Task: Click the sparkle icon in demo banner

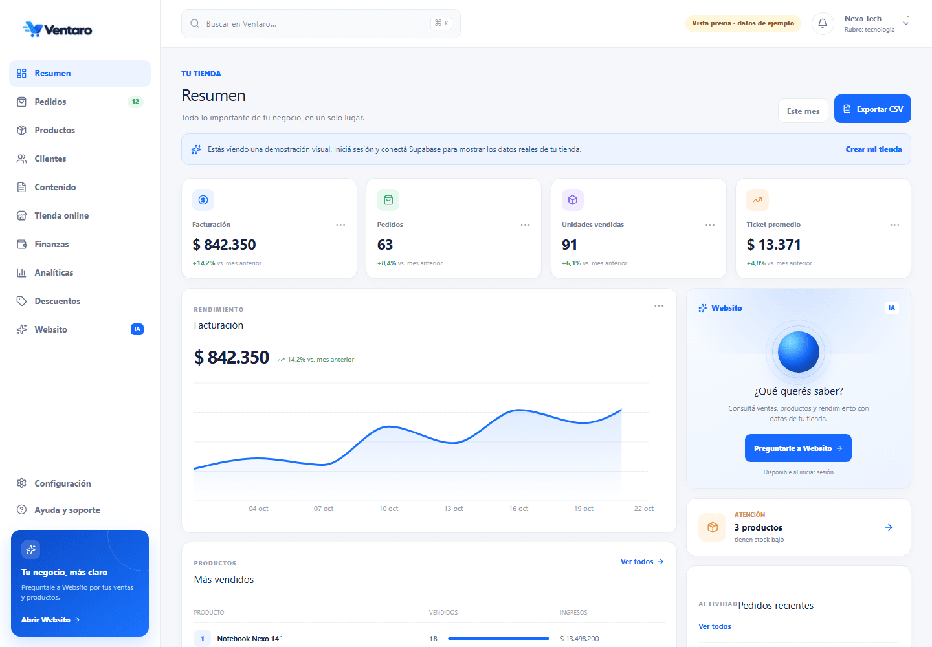Action: point(196,149)
